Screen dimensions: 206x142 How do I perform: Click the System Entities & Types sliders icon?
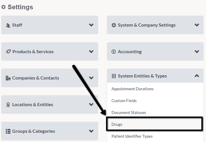[x=114, y=76]
